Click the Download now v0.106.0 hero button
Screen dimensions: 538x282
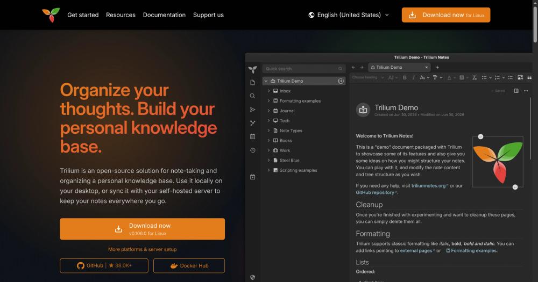143,229
